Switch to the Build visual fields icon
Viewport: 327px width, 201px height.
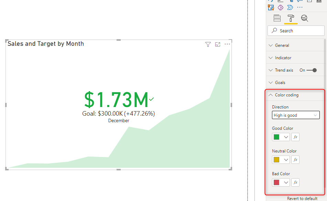pos(277,18)
